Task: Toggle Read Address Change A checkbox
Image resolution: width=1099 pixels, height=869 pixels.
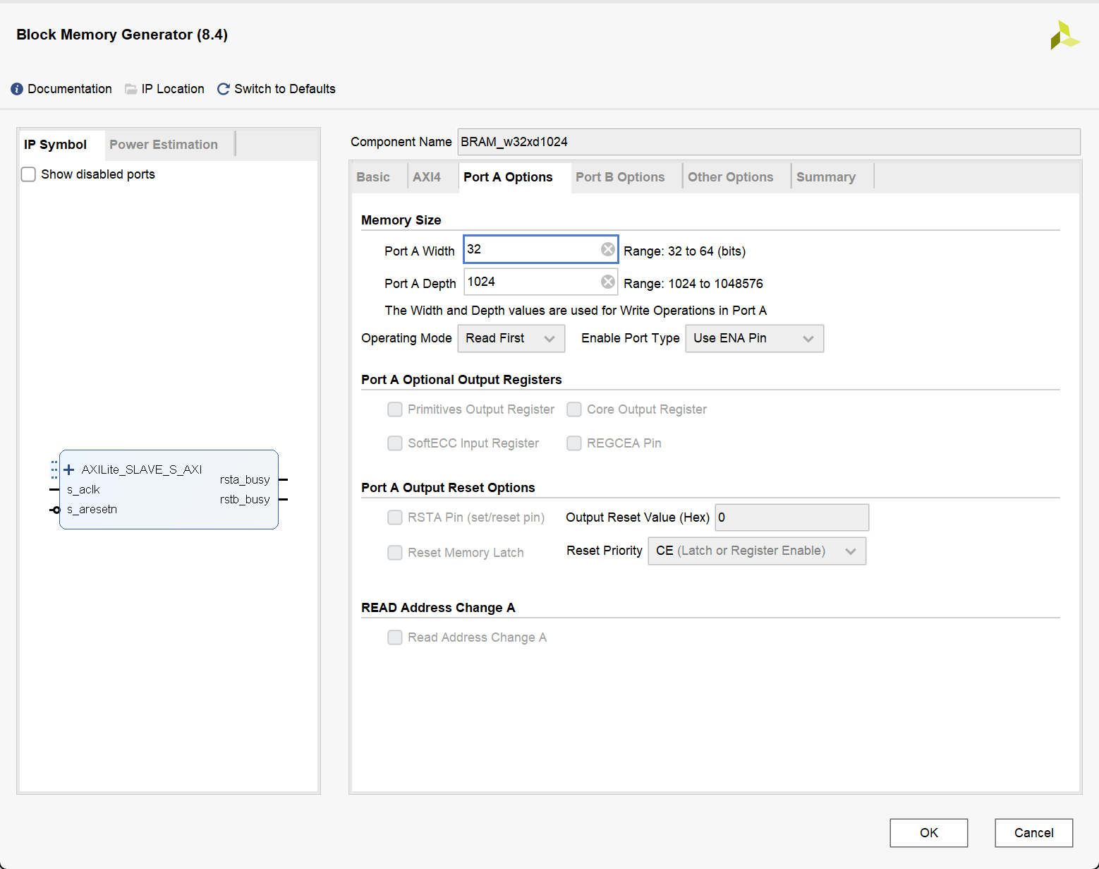Action: click(395, 637)
